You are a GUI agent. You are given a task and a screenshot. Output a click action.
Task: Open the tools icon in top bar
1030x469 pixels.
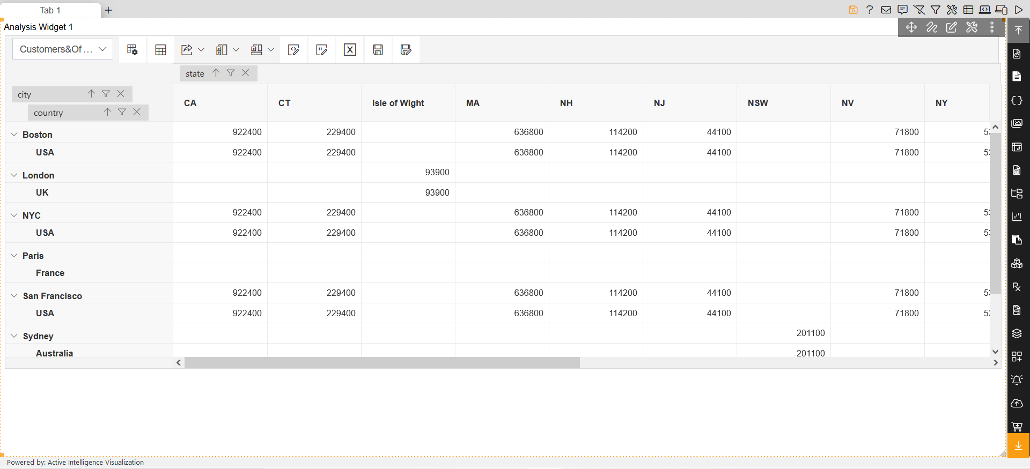(952, 10)
